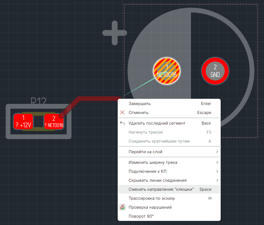
Task: Click the undo arrow delete-segment icon
Action: (x=122, y=123)
